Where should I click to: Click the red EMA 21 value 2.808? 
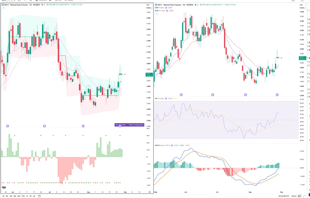pyautogui.click(x=171, y=11)
